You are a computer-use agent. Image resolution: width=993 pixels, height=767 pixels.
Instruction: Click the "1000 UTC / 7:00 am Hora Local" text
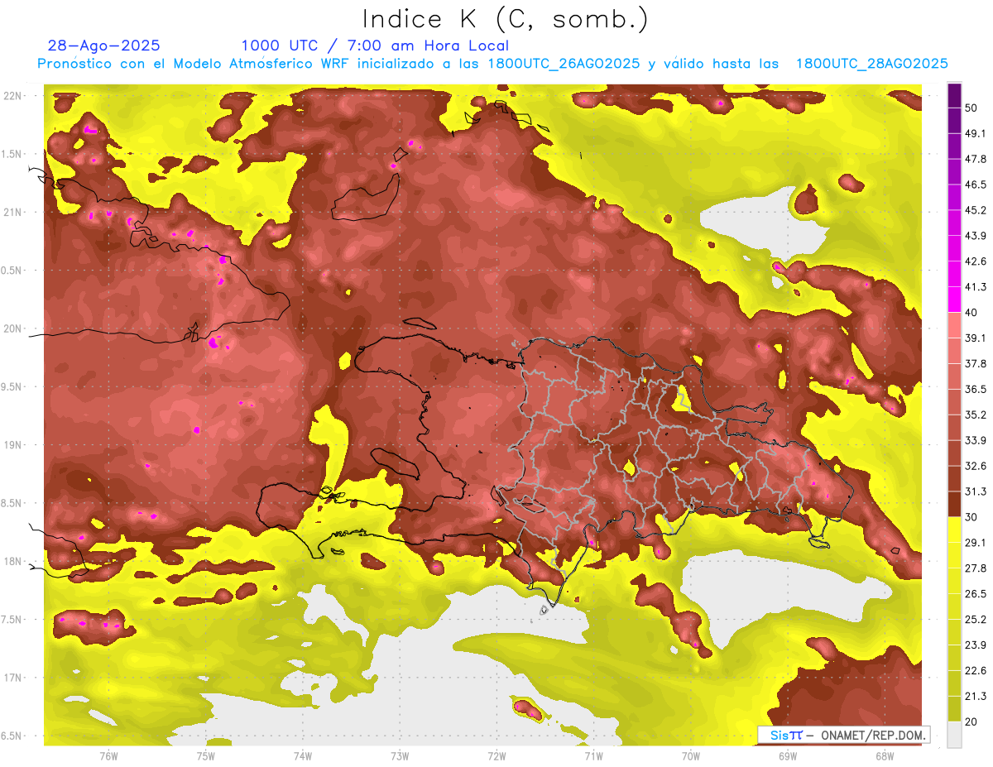375,46
